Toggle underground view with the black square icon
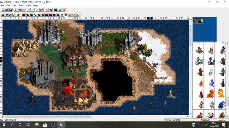 coord(56,10)
